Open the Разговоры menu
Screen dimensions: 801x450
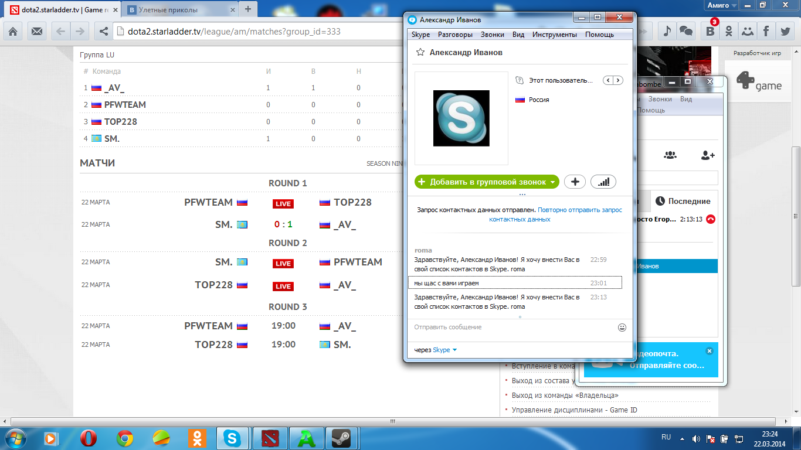(x=455, y=35)
